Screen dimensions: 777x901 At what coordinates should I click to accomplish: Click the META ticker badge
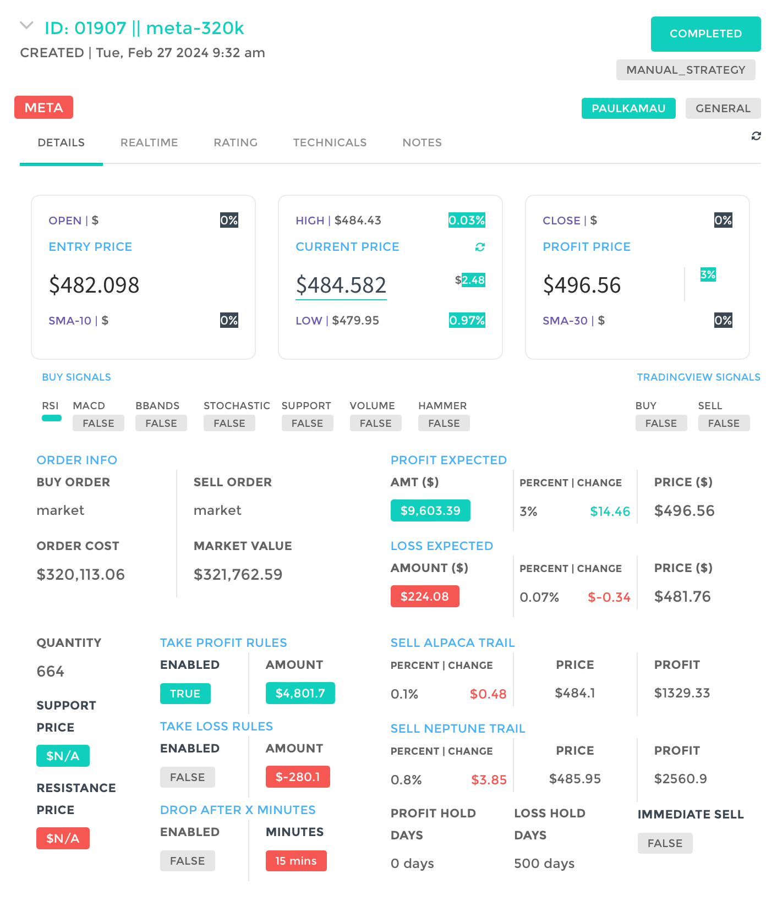pos(44,107)
